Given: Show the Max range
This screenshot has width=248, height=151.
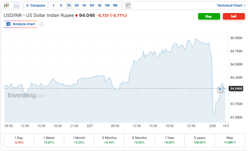Looking at the screenshot, I should [230, 140].
